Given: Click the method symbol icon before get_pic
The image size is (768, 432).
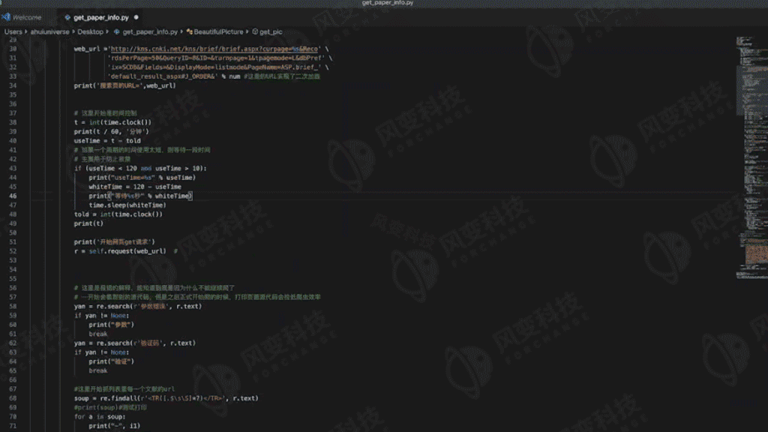Looking at the screenshot, I should point(255,31).
